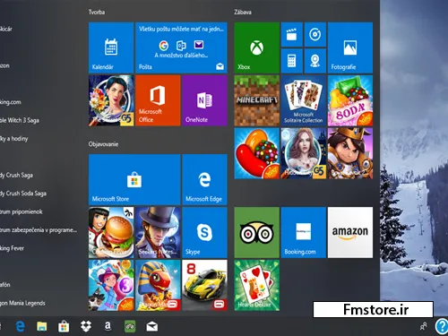448x336 pixels.
Task: Open Amazon from the taskbar
Action: pos(108,326)
